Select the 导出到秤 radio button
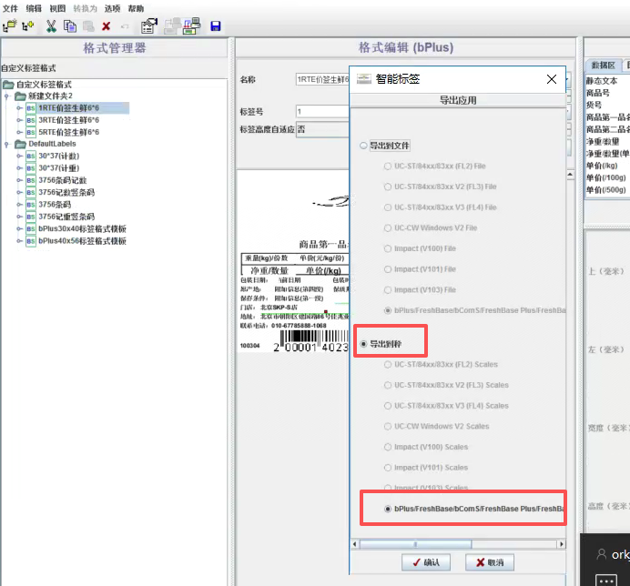The width and height of the screenshot is (630, 586). (x=364, y=344)
